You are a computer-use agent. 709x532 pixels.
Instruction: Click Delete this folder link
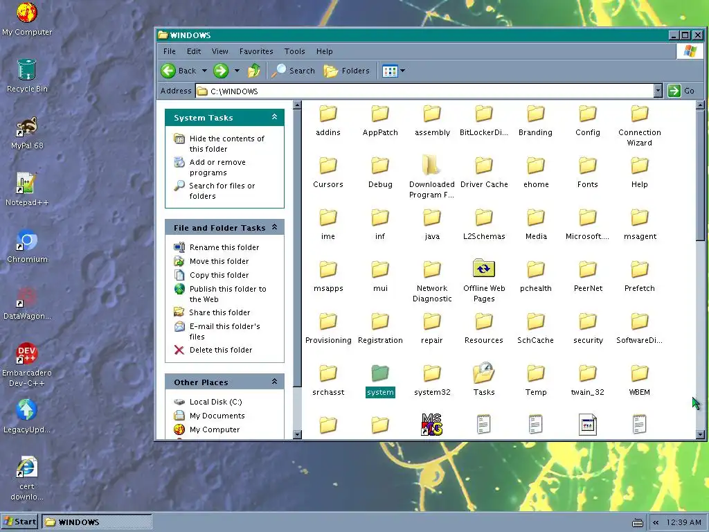pos(213,350)
